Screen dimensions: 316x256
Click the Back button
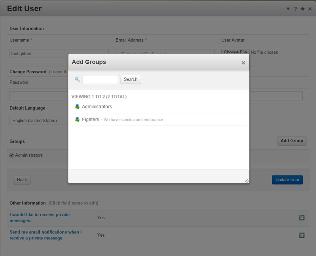pos(22,180)
